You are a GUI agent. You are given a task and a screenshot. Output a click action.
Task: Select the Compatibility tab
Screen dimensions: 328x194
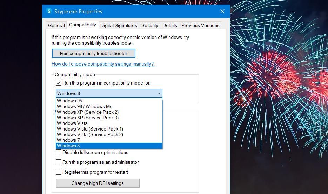[83, 25]
